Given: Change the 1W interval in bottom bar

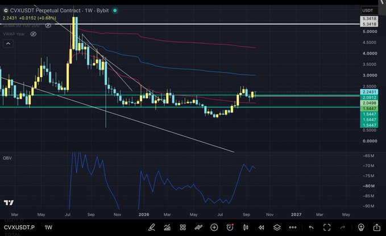Looking at the screenshot, I should 48,227.
